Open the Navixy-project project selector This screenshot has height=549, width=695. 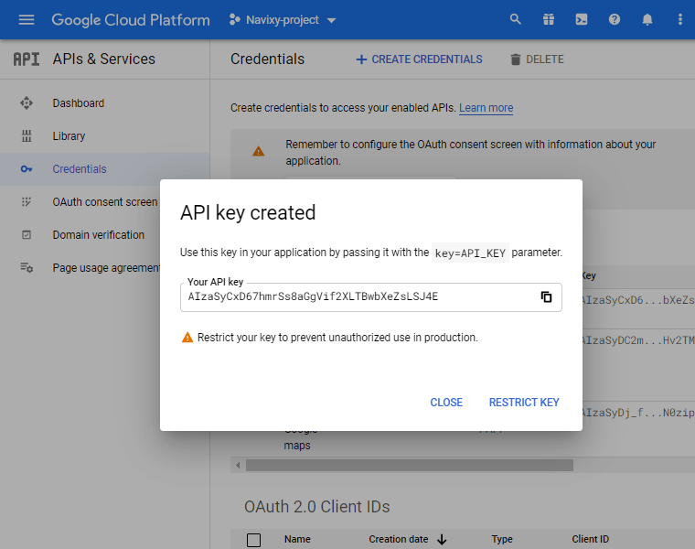pyautogui.click(x=283, y=20)
